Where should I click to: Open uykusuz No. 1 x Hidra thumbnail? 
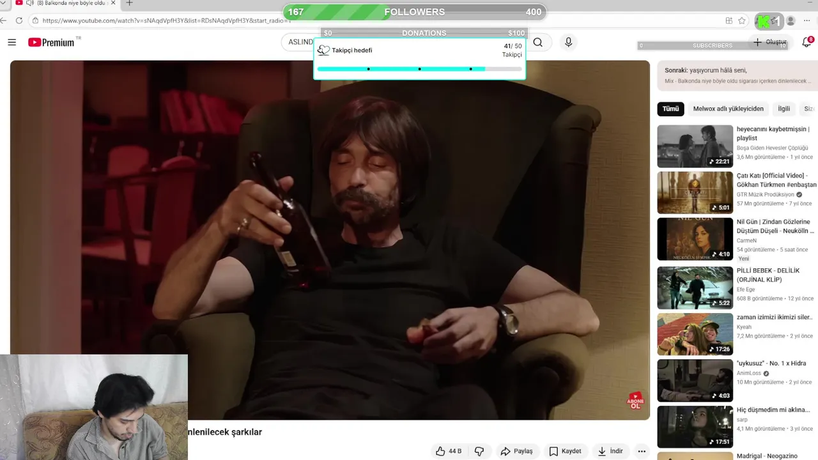pos(695,380)
